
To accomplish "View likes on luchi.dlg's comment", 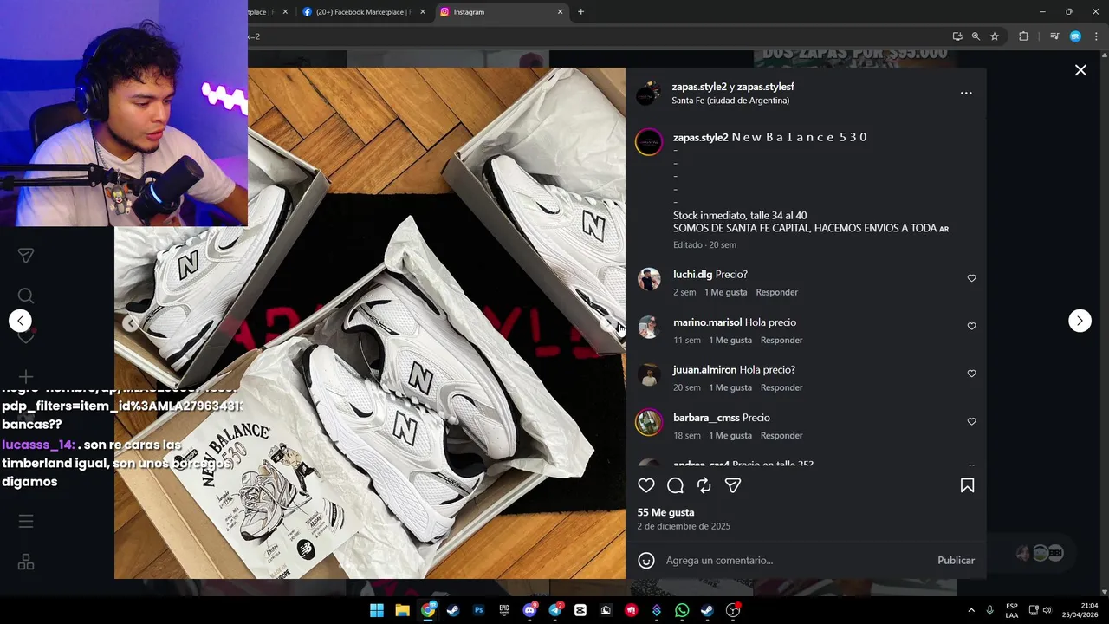I will [725, 292].
